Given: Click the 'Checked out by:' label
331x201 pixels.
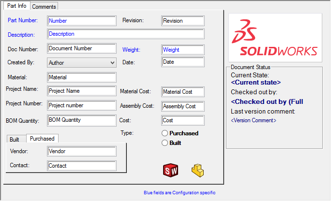Looking at the screenshot, I should point(254,92).
